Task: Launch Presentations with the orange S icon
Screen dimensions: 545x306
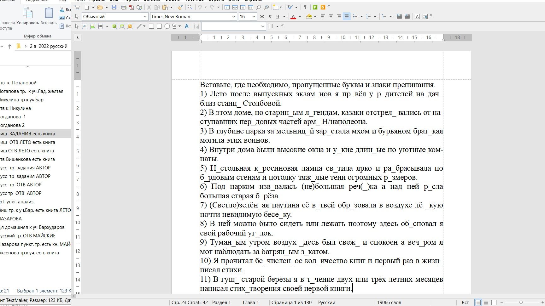Action: click(x=323, y=7)
